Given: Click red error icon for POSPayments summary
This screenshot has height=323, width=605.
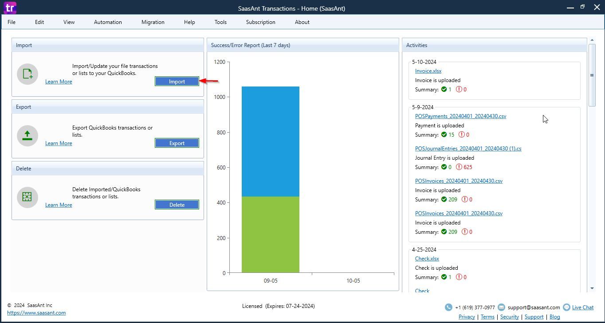Looking at the screenshot, I should (x=462, y=134).
